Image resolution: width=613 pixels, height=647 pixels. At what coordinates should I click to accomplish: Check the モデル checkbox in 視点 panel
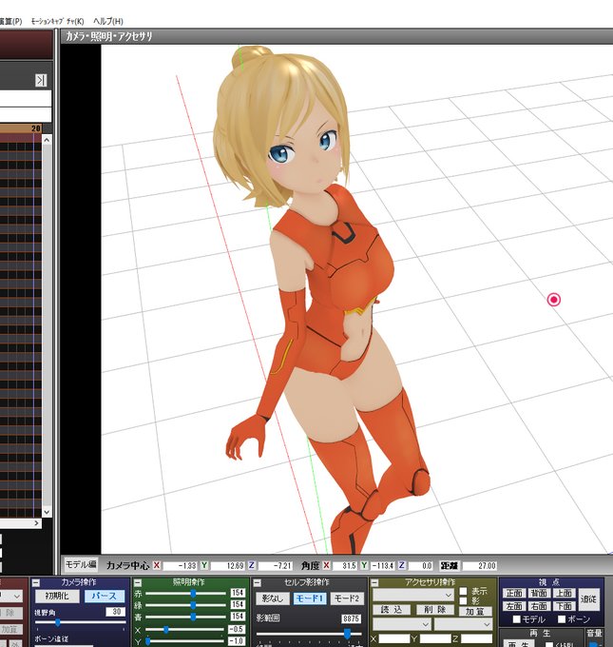pos(516,619)
